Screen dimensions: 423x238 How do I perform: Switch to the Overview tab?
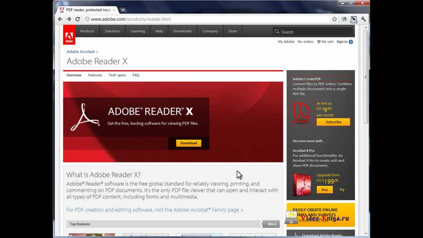click(74, 75)
